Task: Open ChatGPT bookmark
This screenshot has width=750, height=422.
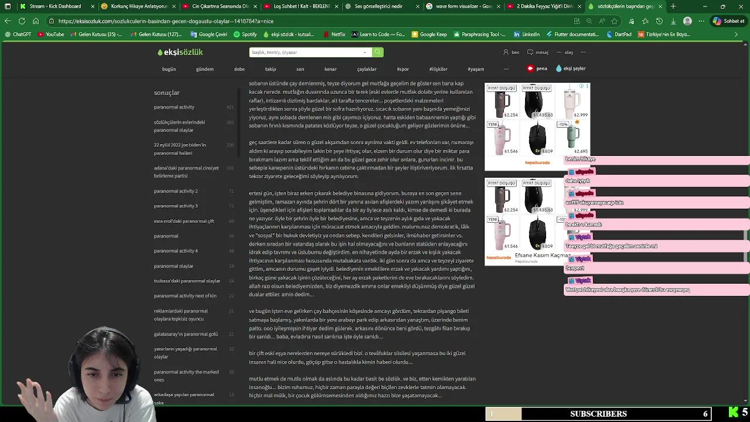Action: [18, 35]
